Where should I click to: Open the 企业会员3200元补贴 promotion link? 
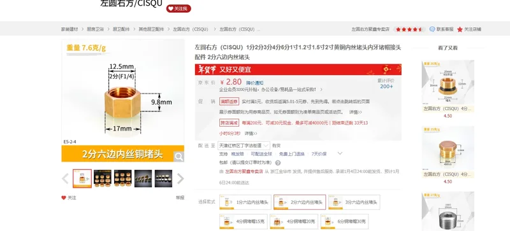coord(271,89)
